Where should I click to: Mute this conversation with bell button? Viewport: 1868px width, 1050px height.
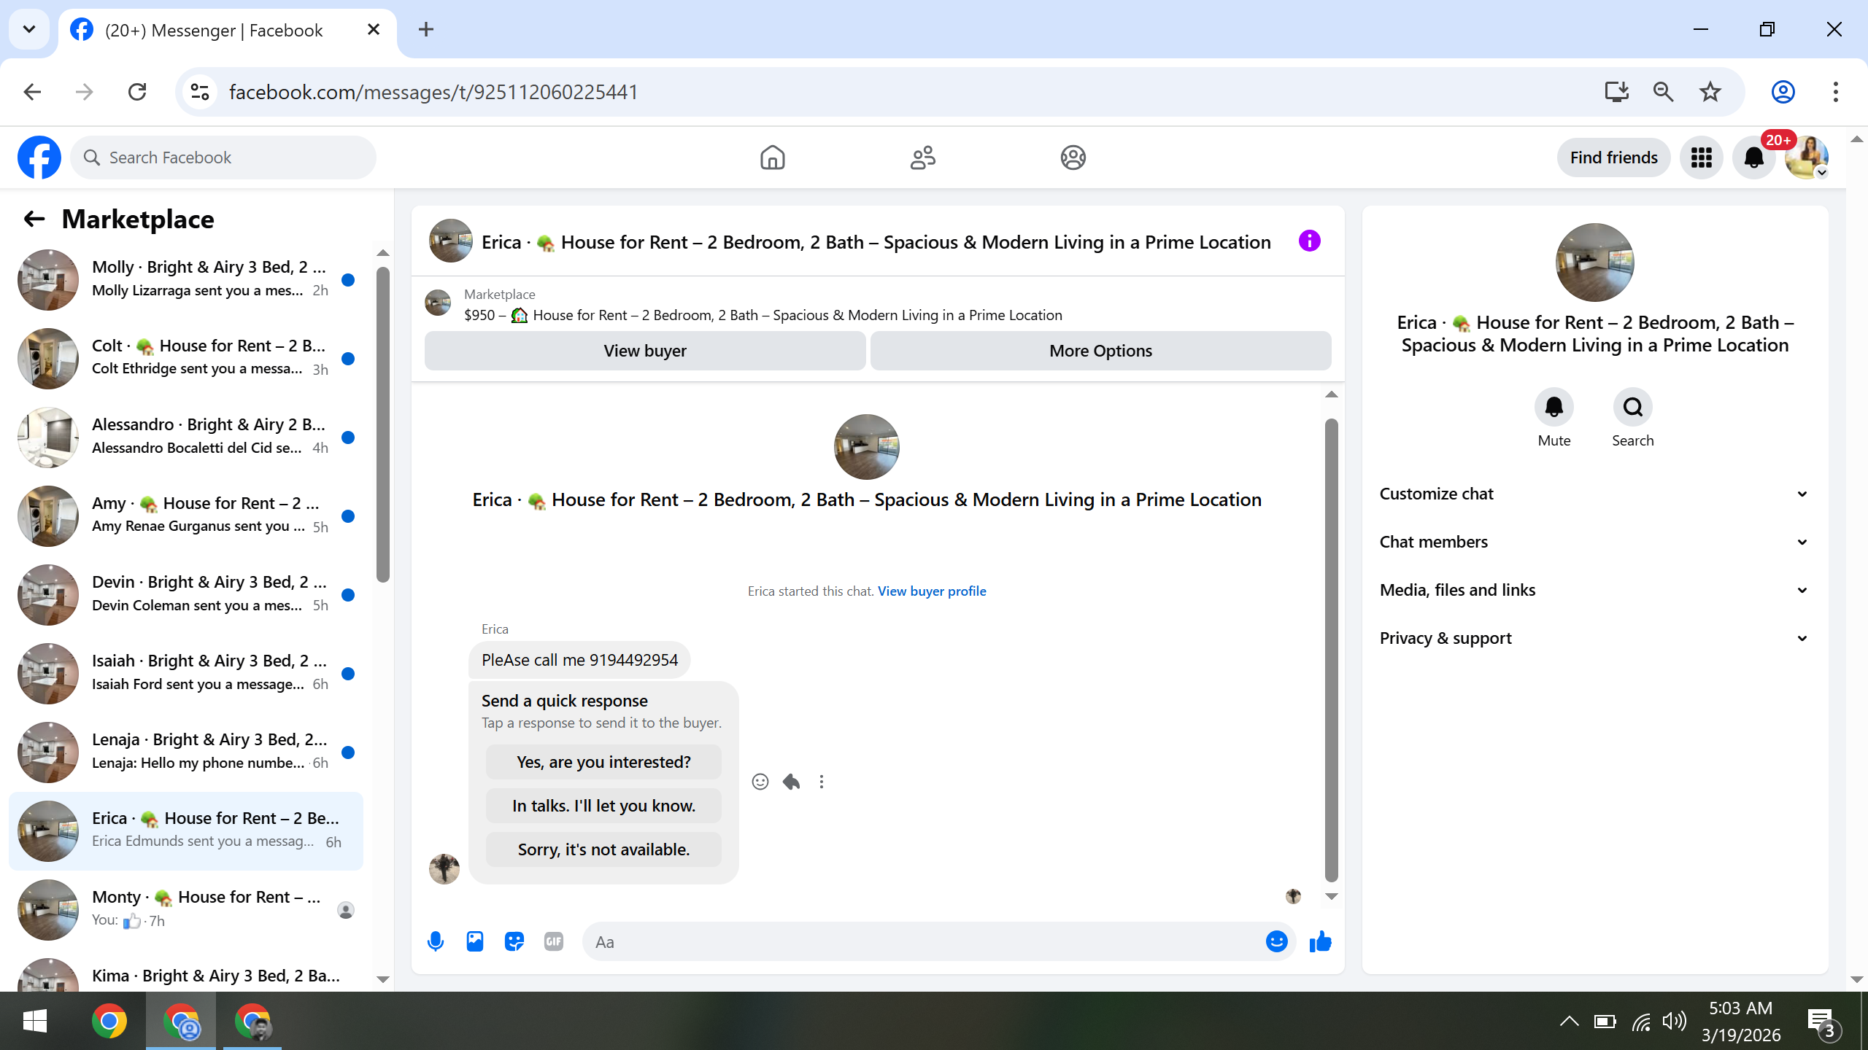pyautogui.click(x=1554, y=407)
